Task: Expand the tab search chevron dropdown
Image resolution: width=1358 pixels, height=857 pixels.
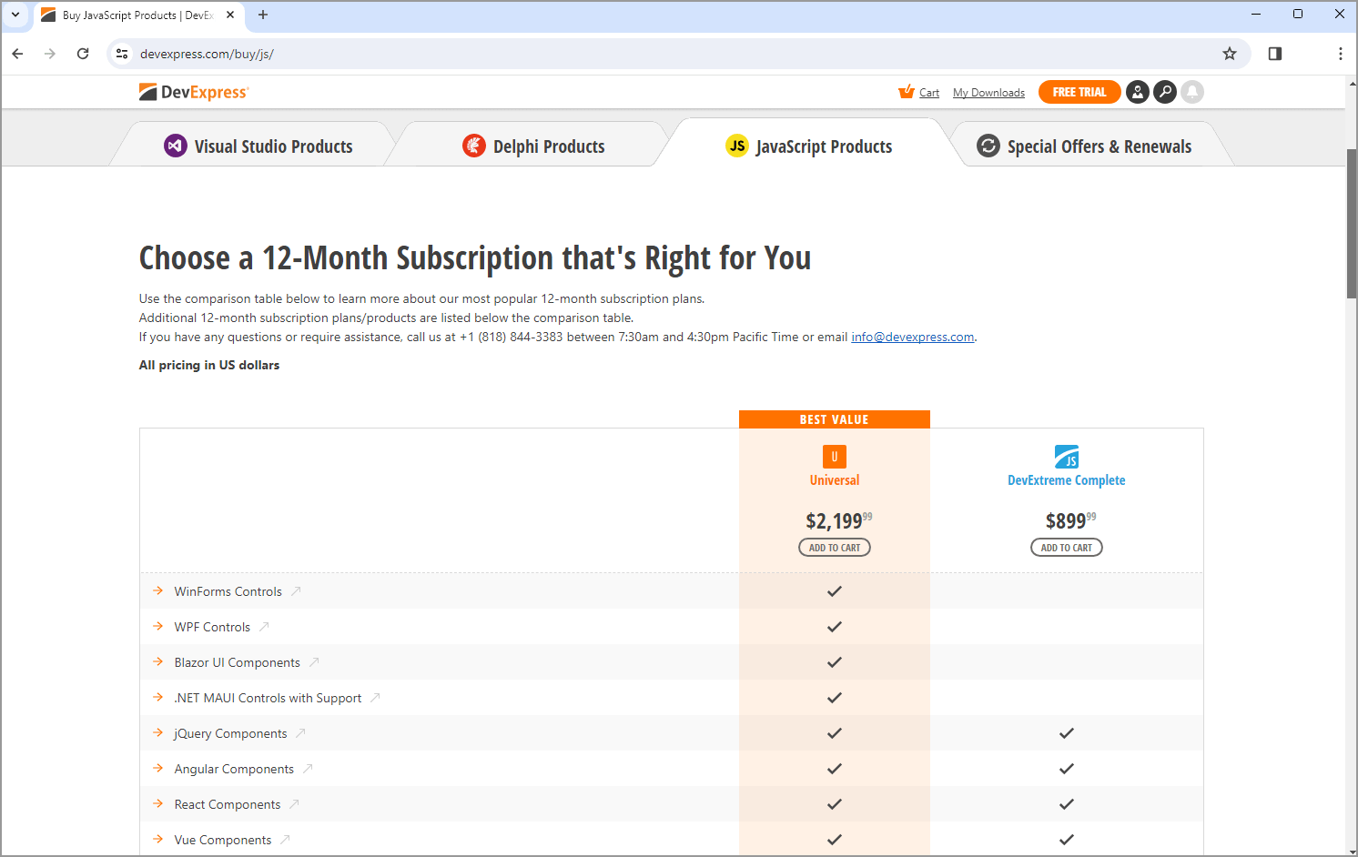Action: 15,15
